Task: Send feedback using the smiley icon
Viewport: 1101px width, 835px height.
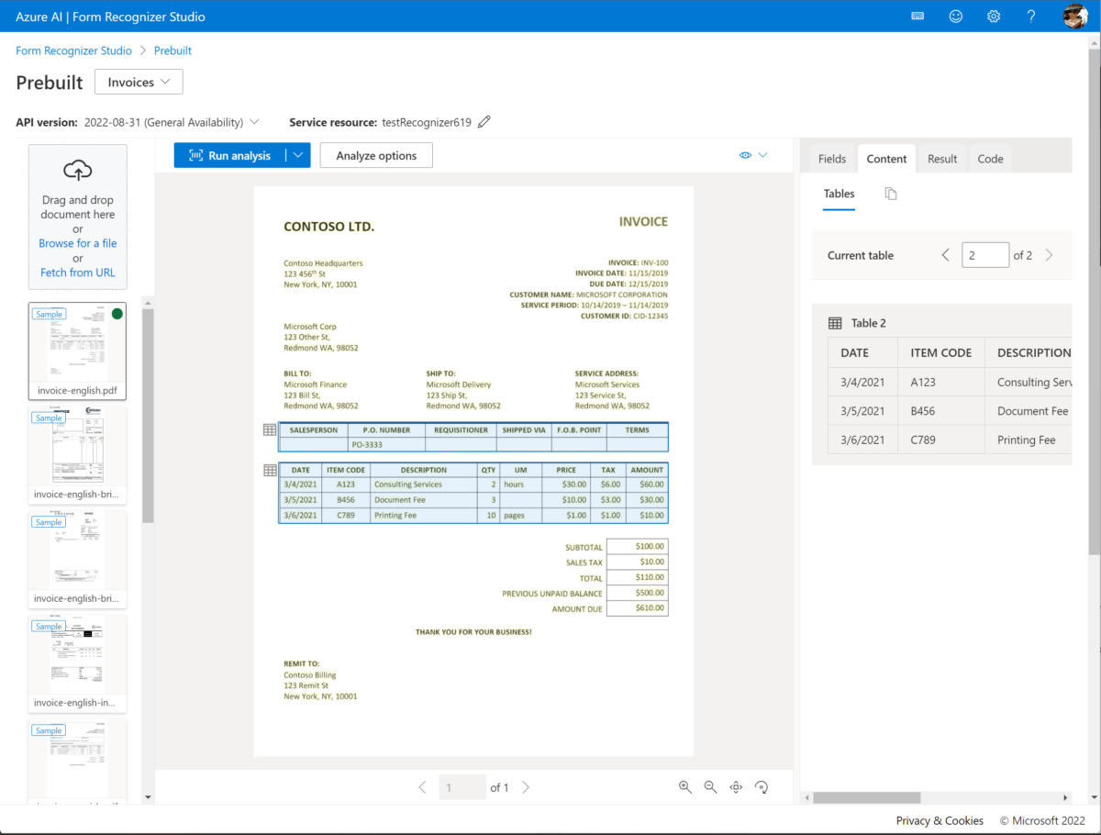Action: tap(955, 16)
